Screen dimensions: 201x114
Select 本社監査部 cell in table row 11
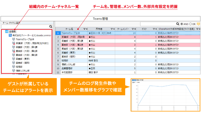pyautogui.click(x=74, y=72)
